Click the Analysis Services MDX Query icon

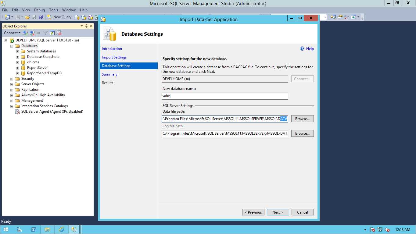pos(84,17)
